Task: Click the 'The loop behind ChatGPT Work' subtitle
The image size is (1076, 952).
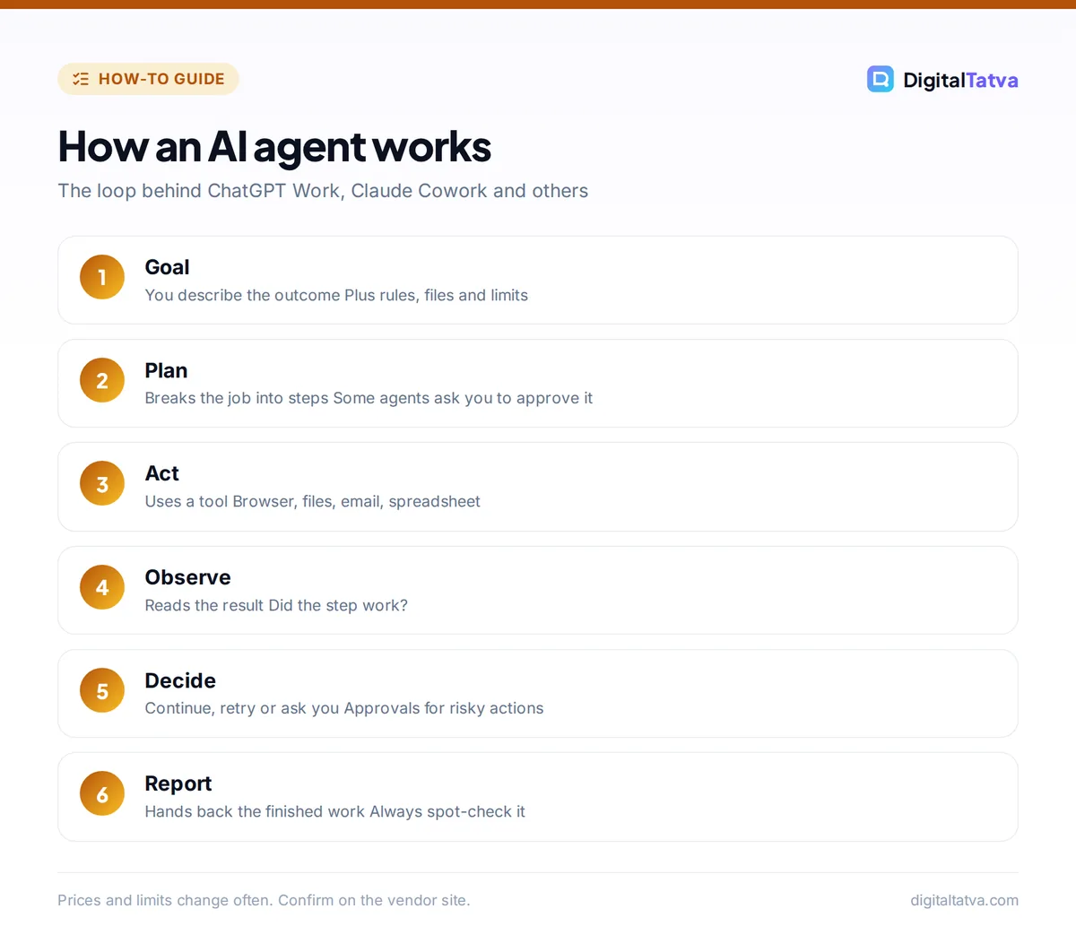Action: [323, 191]
